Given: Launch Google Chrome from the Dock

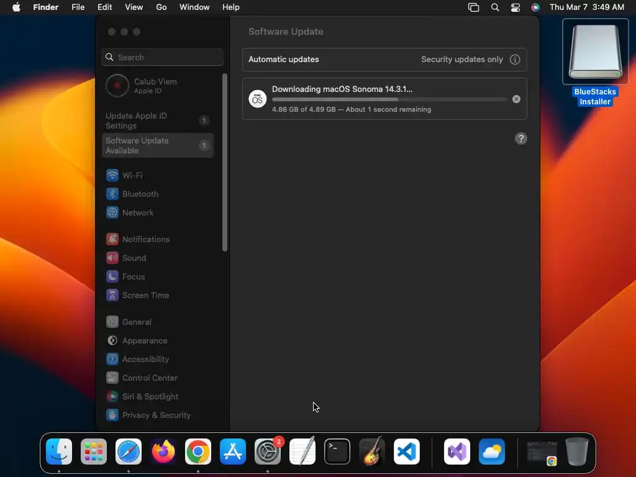Looking at the screenshot, I should [198, 452].
